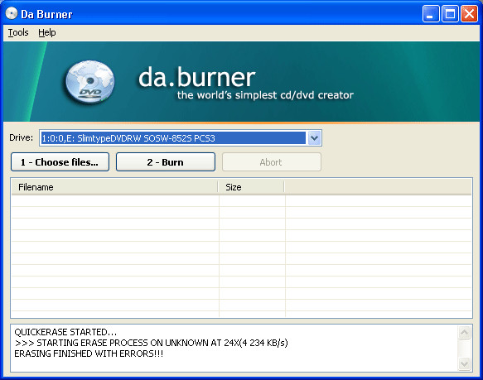Click the Abort button
The height and width of the screenshot is (380, 483).
click(x=272, y=162)
